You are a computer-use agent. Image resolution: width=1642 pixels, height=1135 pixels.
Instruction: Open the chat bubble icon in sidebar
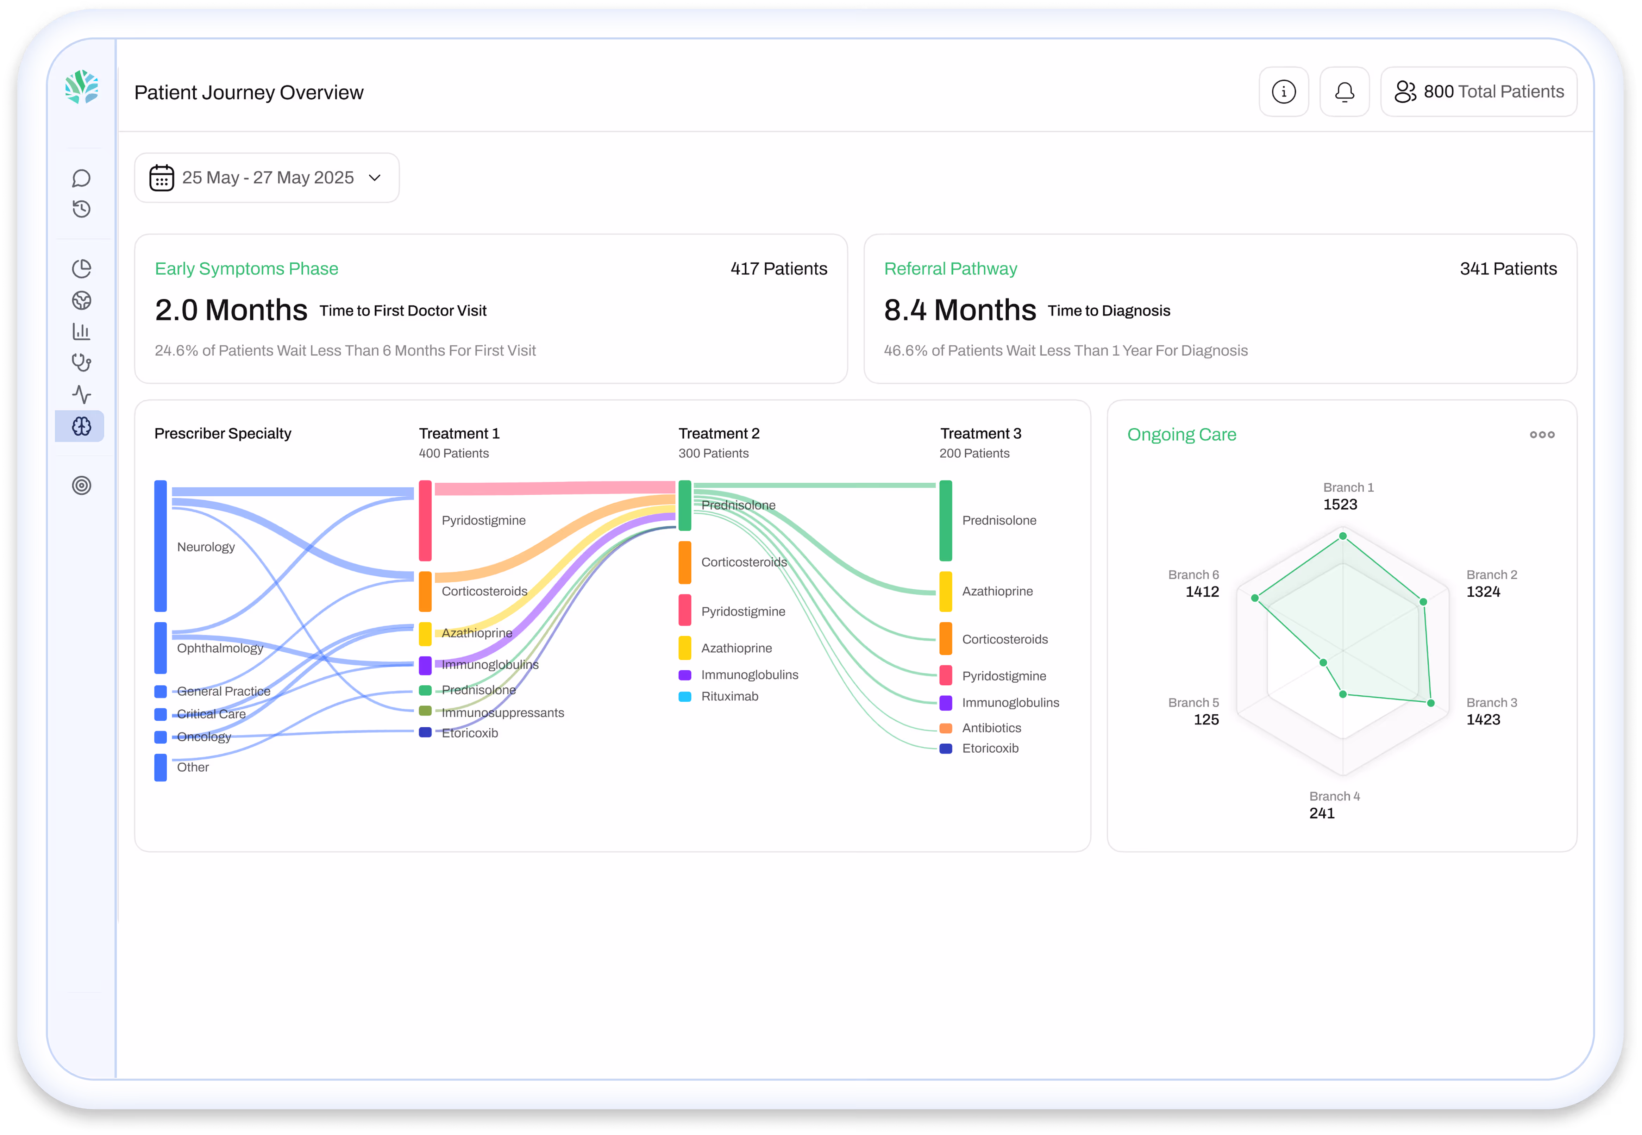click(81, 178)
